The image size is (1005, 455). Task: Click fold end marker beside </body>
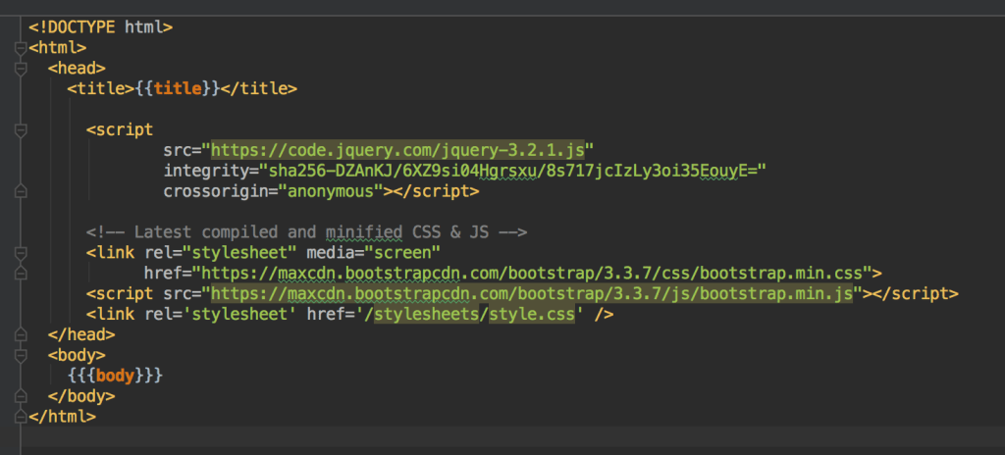click(21, 396)
